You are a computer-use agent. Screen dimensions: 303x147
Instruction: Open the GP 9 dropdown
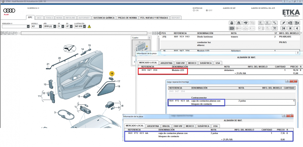pos(63,26)
